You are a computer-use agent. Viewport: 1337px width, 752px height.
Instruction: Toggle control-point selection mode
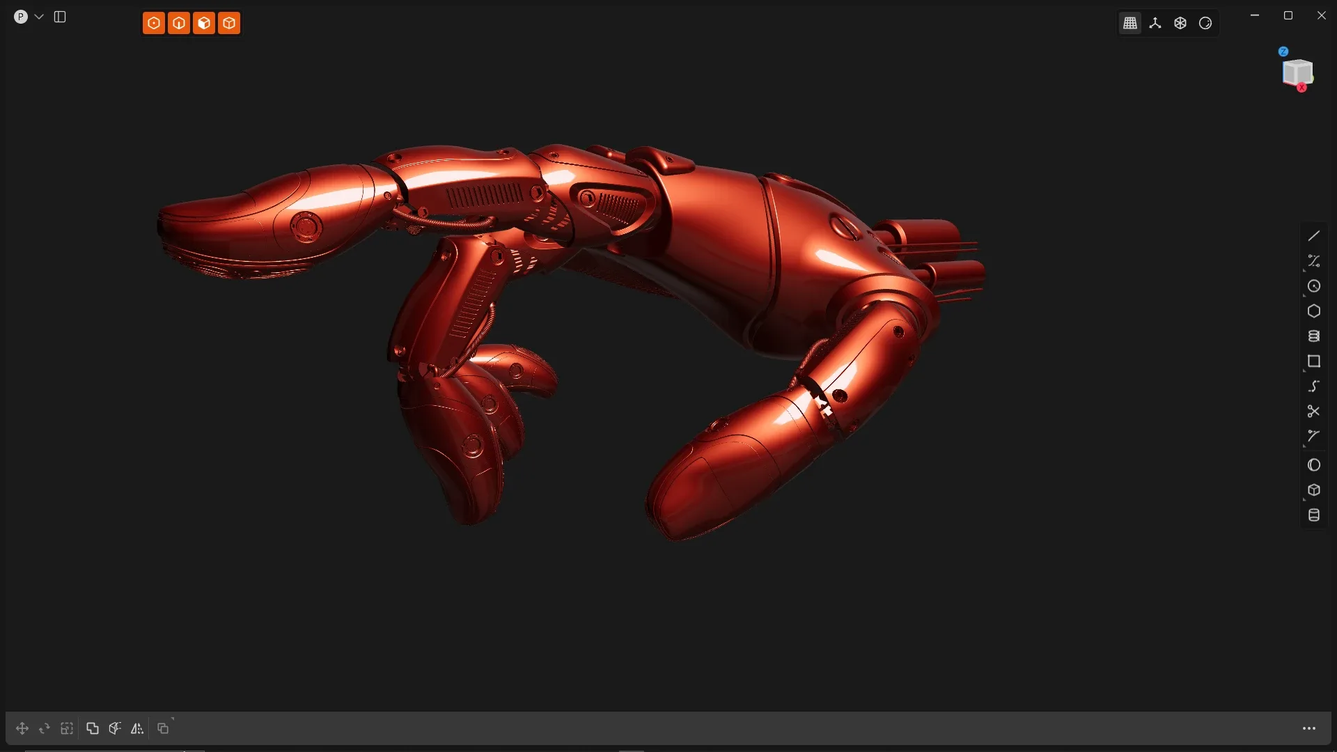click(x=154, y=23)
